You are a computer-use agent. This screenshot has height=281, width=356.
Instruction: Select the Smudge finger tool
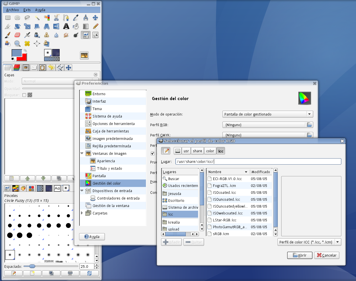point(66,35)
